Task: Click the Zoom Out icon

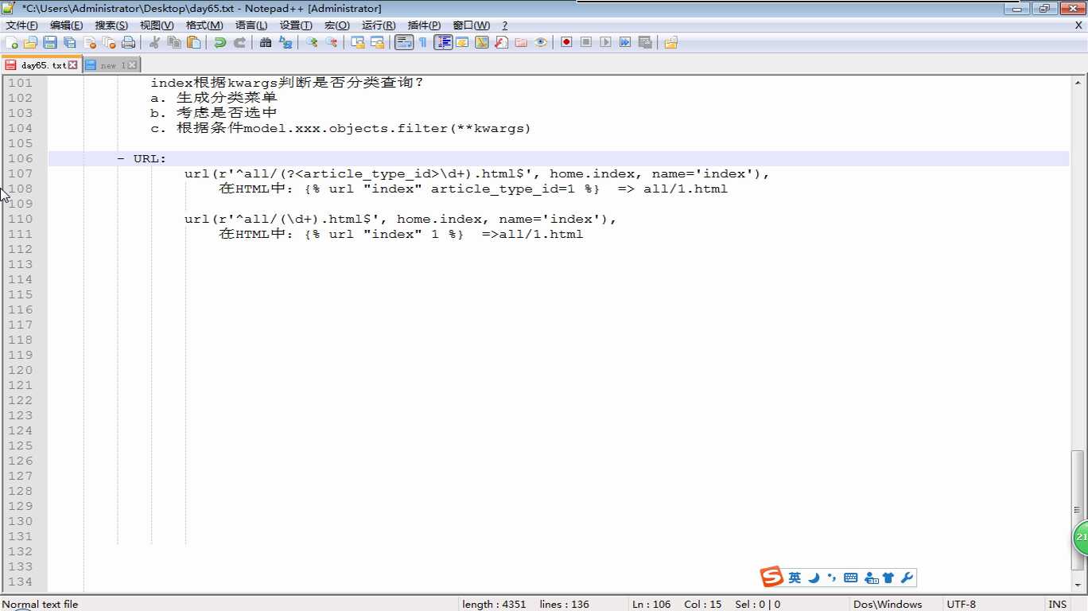Action: pyautogui.click(x=332, y=42)
